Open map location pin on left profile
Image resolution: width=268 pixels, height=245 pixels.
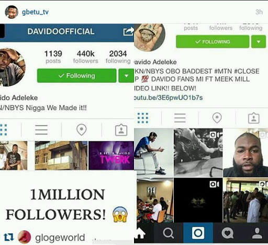coord(82,130)
